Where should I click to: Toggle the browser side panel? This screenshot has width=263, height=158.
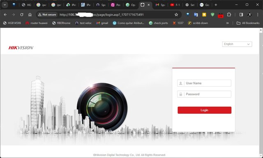(241, 15)
